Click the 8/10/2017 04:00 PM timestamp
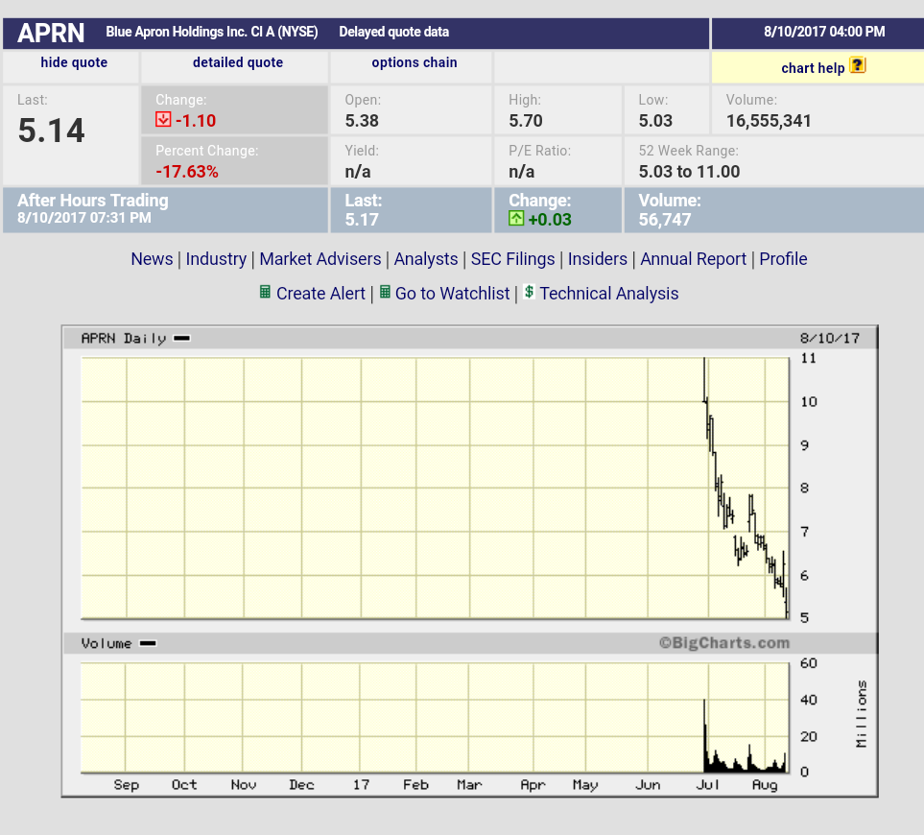Screen dimensions: 924x835 (824, 32)
